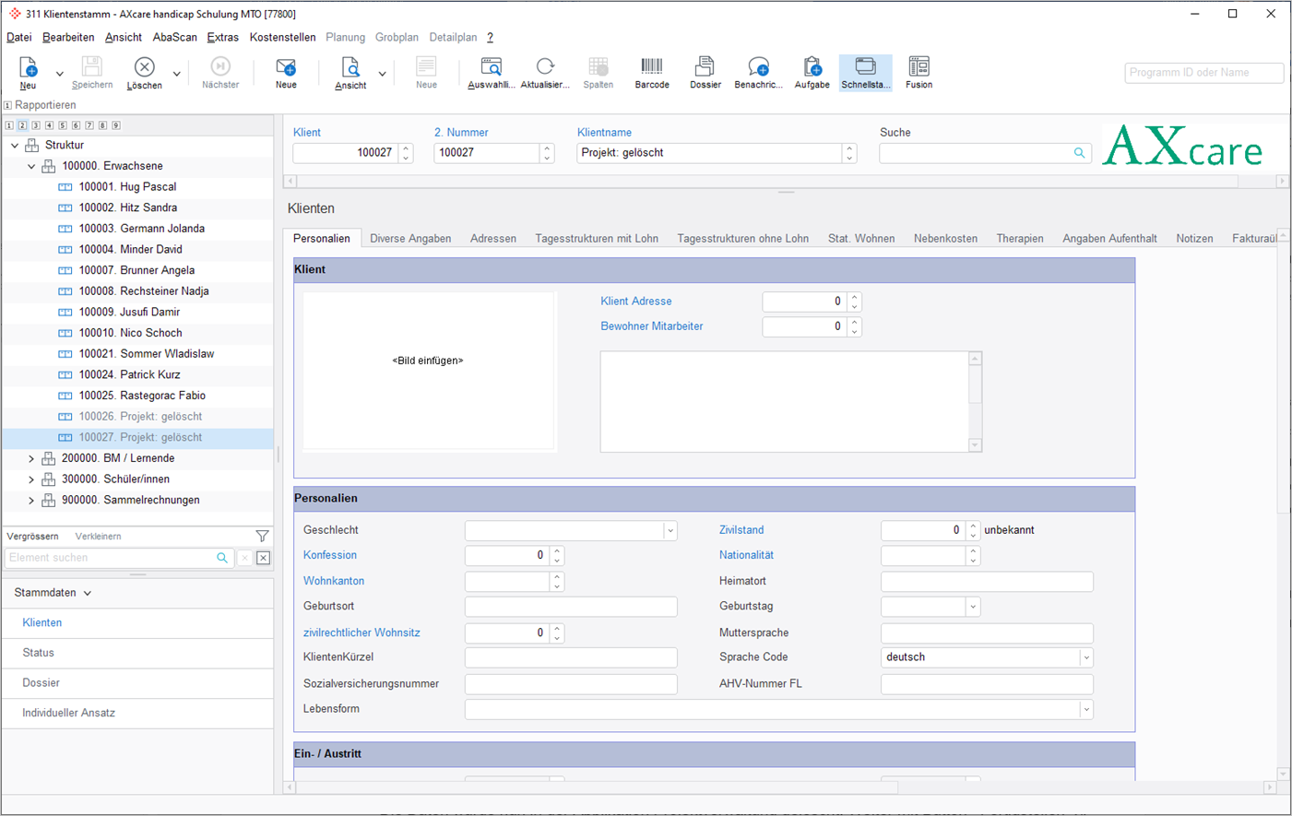The image size is (1292, 816).
Task: Create a new record with Neu
Action: 28,73
